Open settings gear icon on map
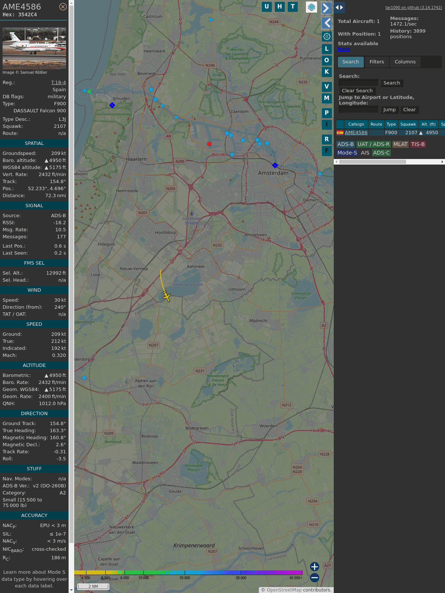 coord(327,36)
